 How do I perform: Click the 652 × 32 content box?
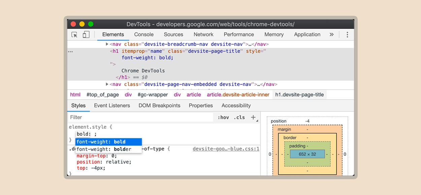pyautogui.click(x=307, y=154)
